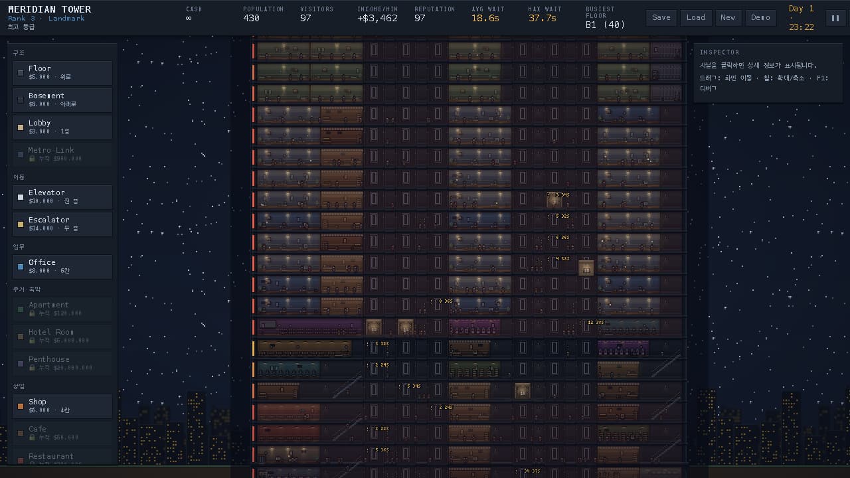
Task: Select the Basement build tool
Action: 62,100
